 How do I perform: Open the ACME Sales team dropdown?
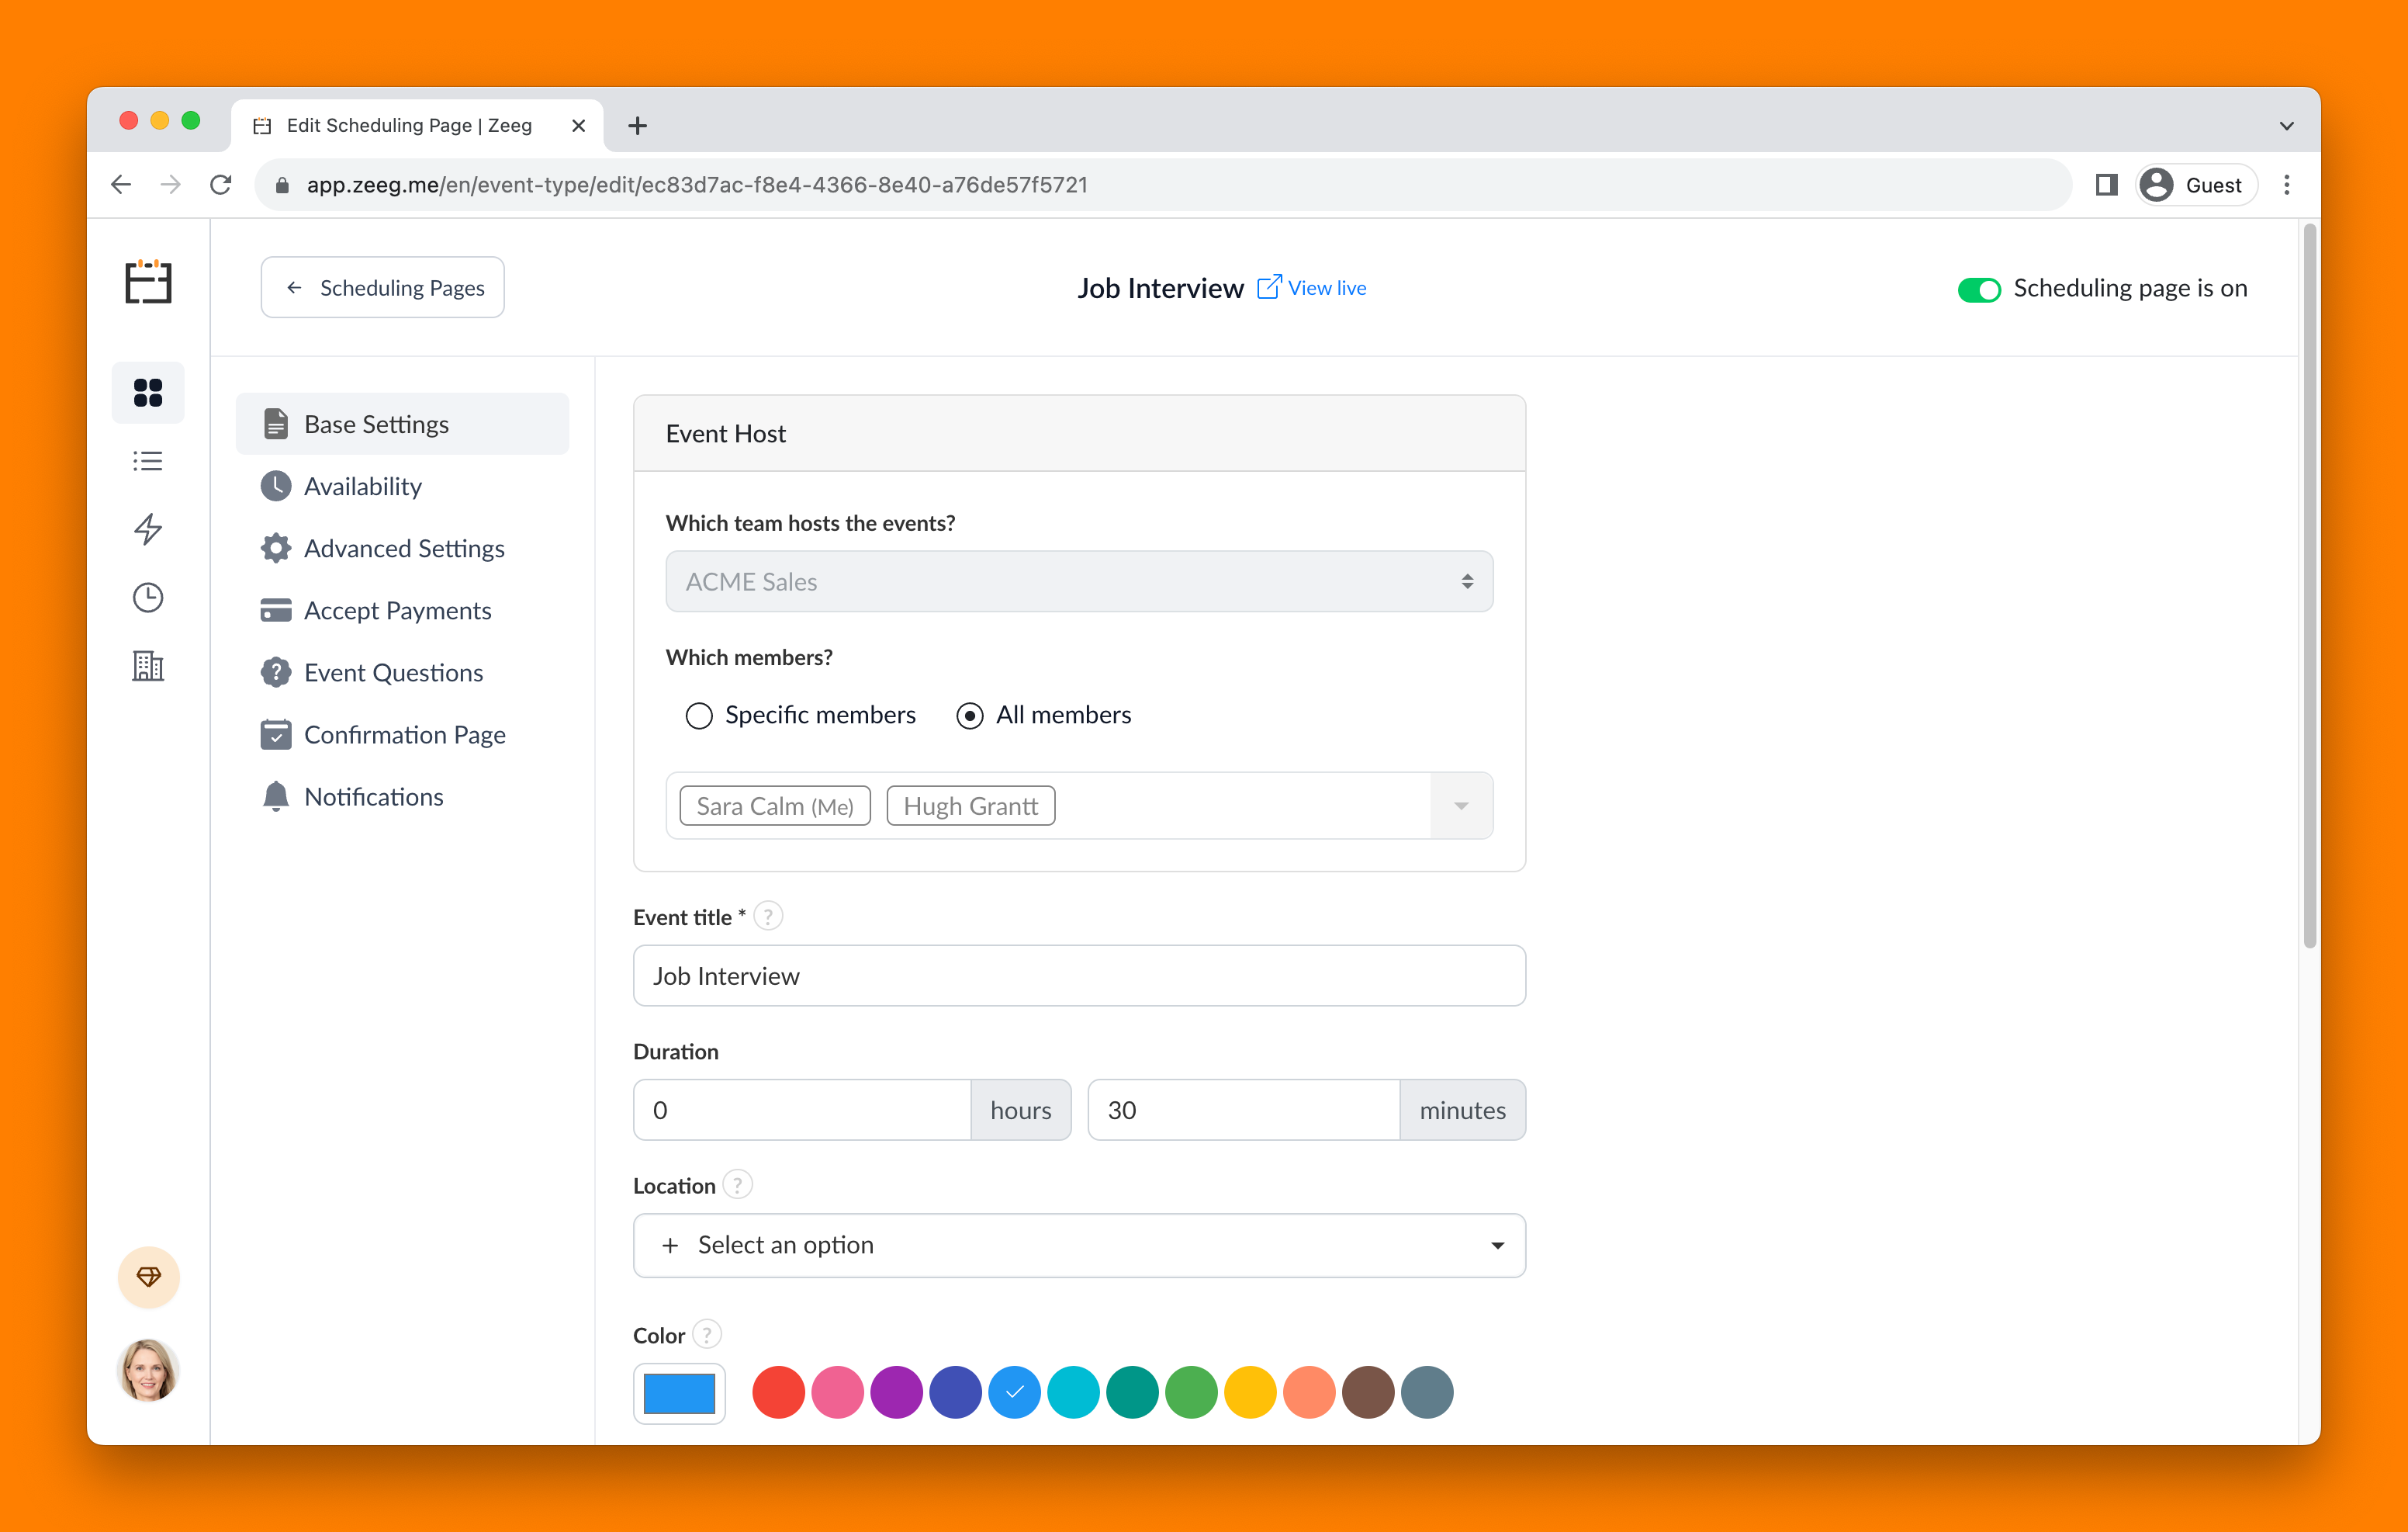[x=1078, y=581]
